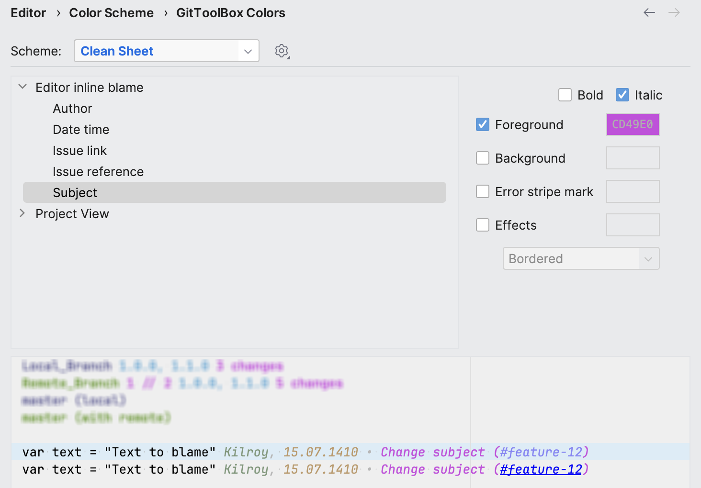
Task: Enable the Effects option
Action: coord(482,225)
